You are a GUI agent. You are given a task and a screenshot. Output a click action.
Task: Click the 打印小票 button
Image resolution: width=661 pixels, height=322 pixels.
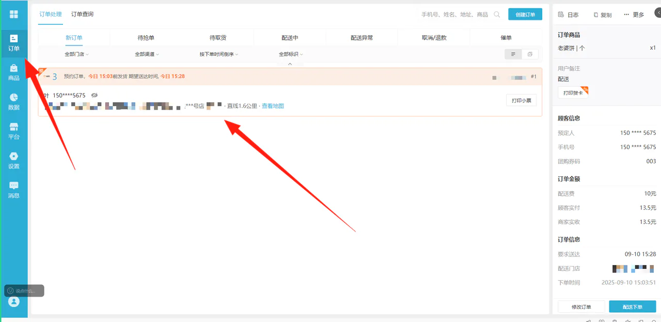click(x=521, y=101)
